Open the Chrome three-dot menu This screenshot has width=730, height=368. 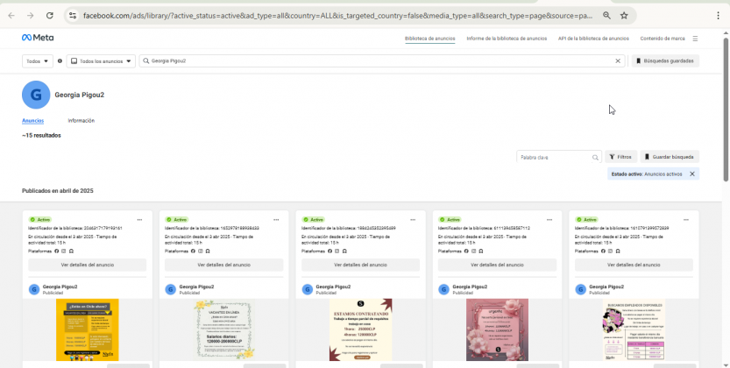(719, 16)
